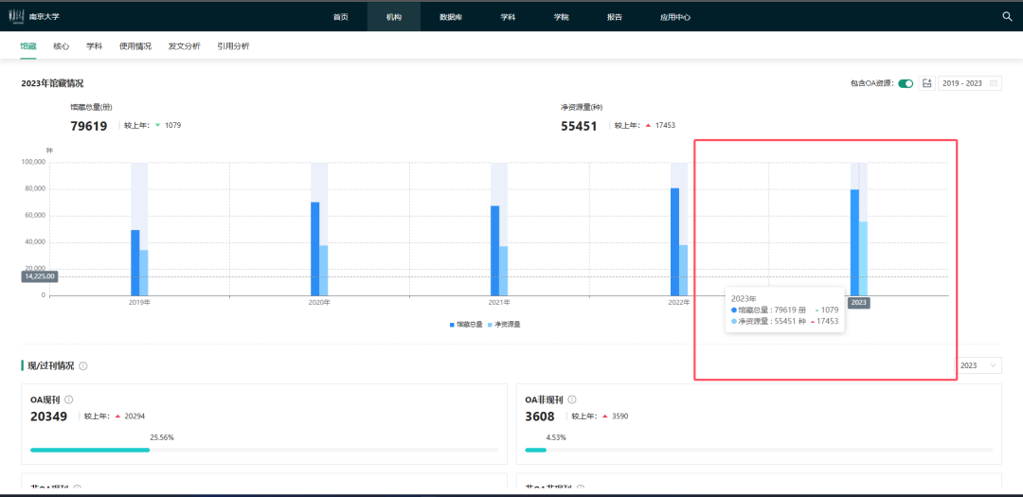Open the 2023 year dropdown
Screen dimensions: 1023x497
pos(978,365)
